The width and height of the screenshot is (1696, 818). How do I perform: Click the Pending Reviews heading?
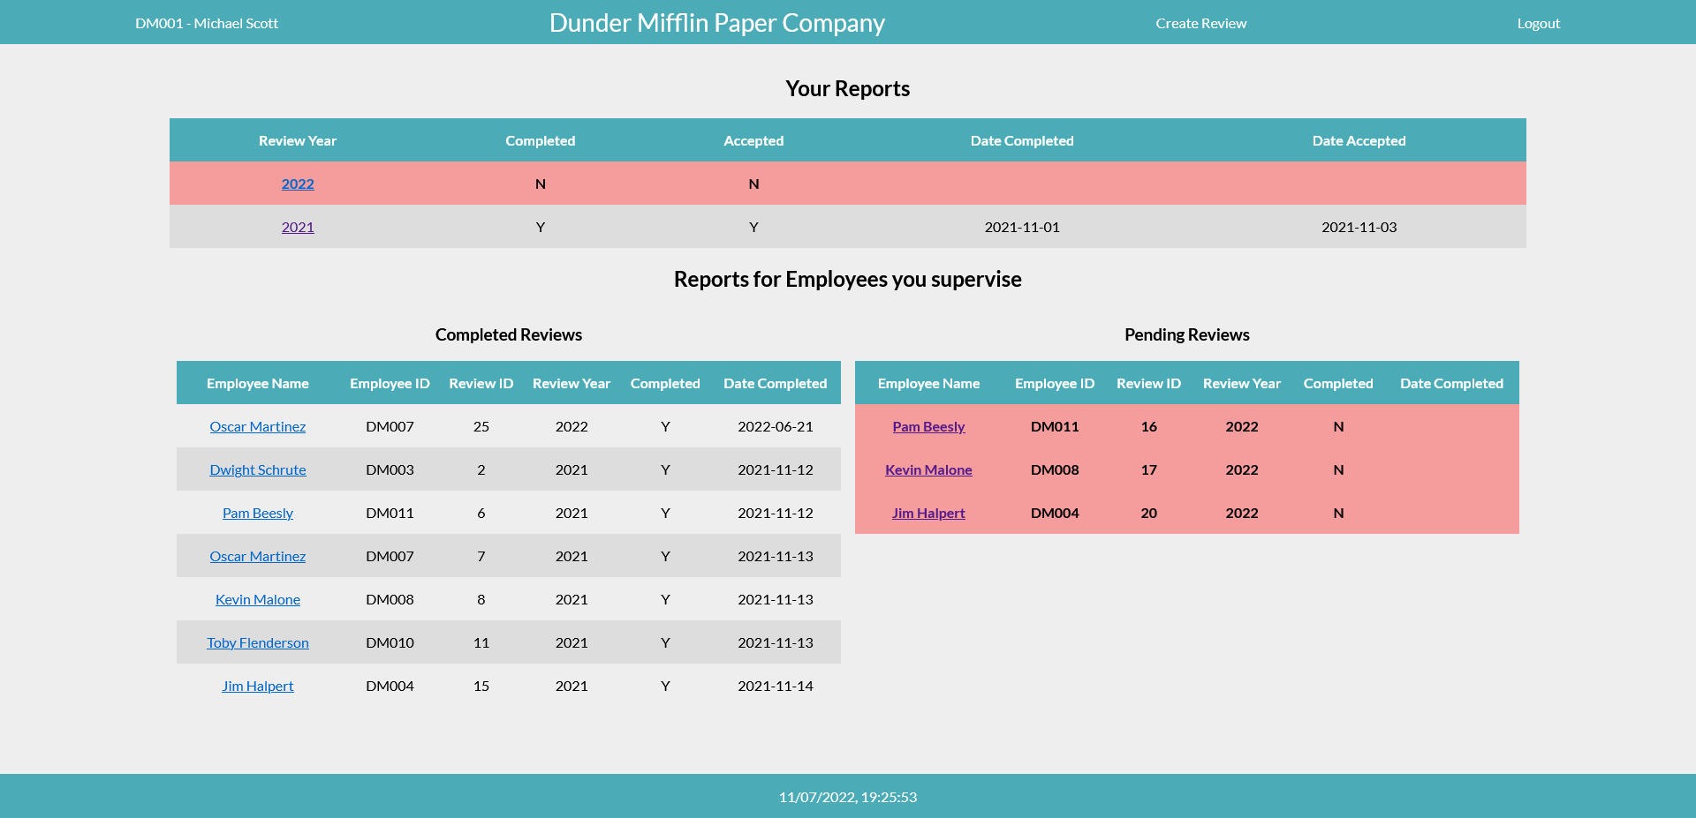coord(1187,334)
